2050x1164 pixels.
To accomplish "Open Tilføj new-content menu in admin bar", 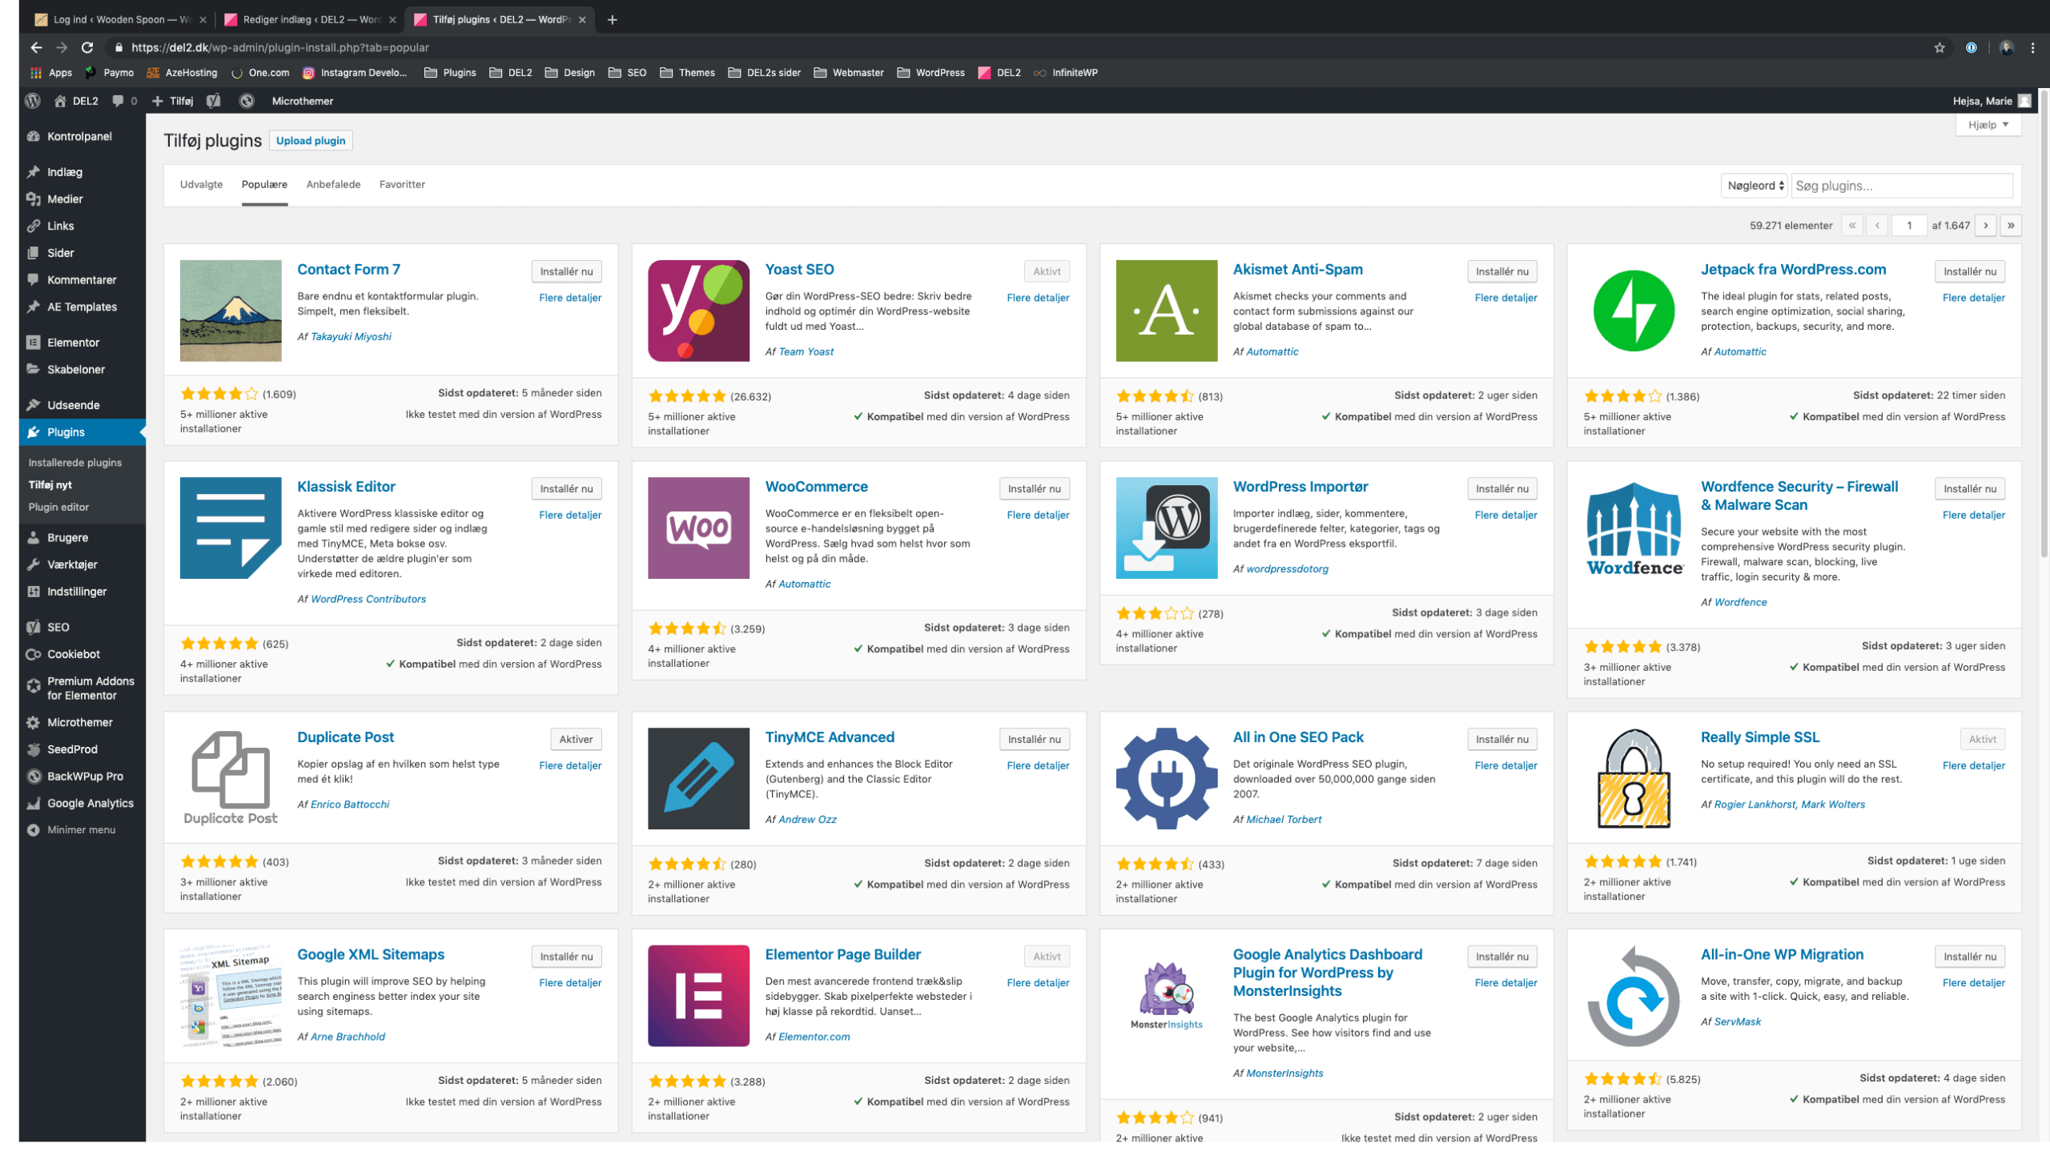I will (x=173, y=101).
